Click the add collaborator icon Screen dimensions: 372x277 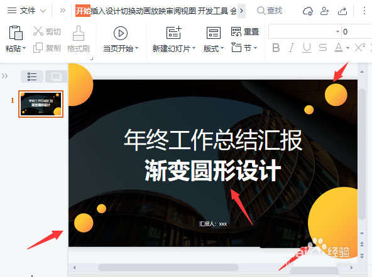click(x=324, y=11)
